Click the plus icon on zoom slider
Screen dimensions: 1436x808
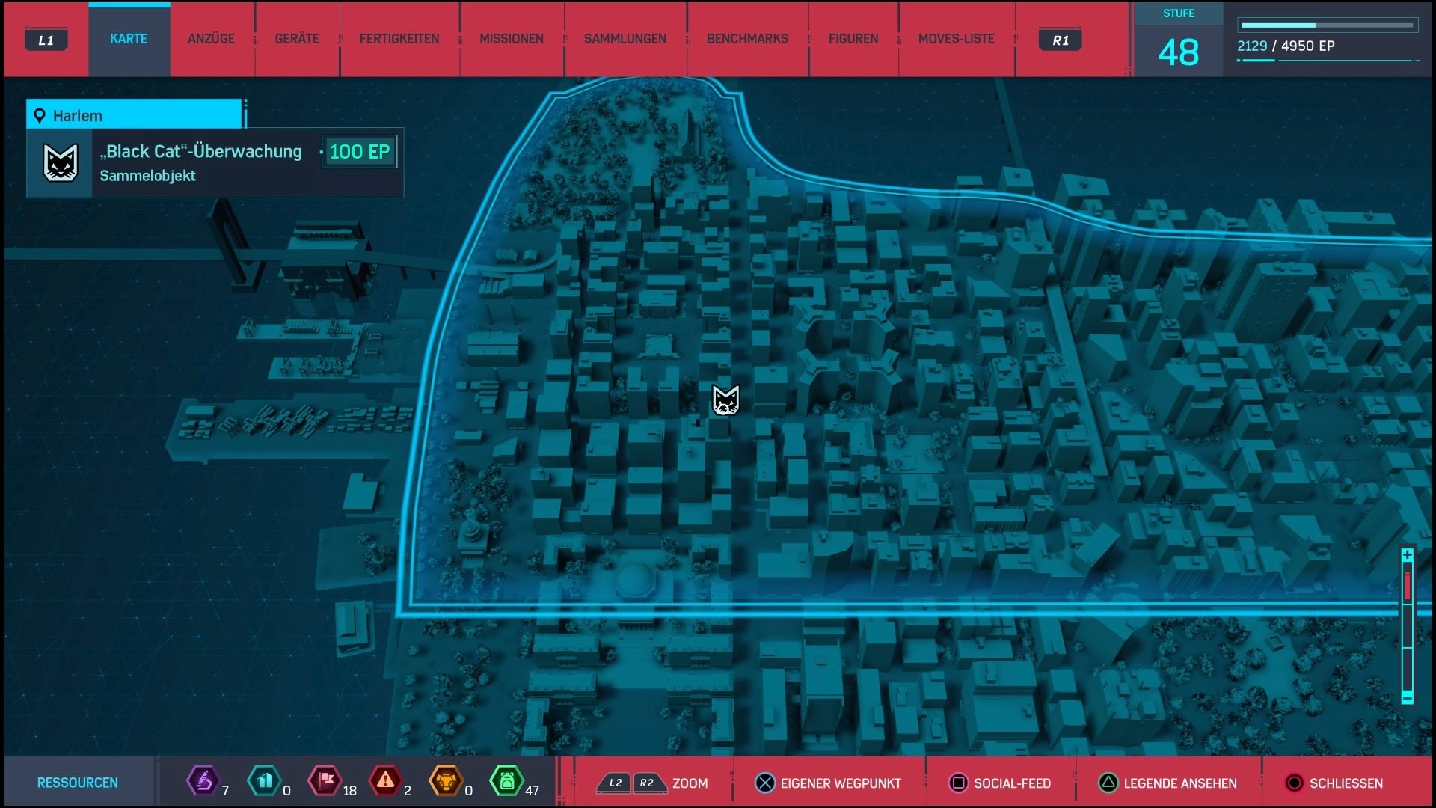click(x=1408, y=555)
